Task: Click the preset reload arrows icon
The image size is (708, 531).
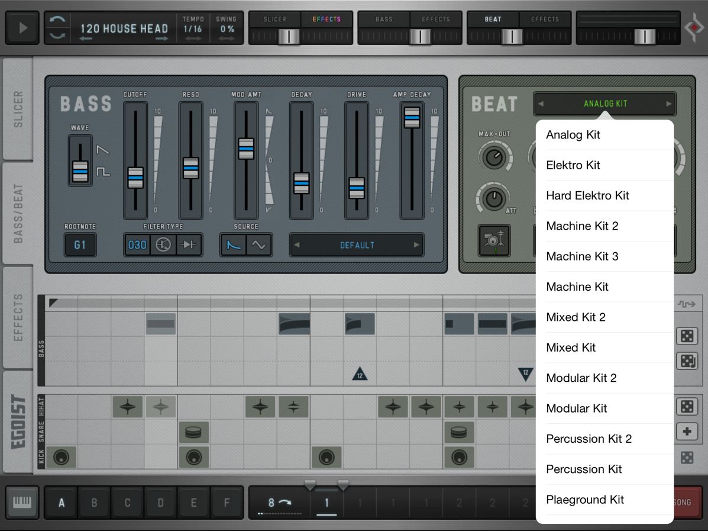Action: click(57, 28)
